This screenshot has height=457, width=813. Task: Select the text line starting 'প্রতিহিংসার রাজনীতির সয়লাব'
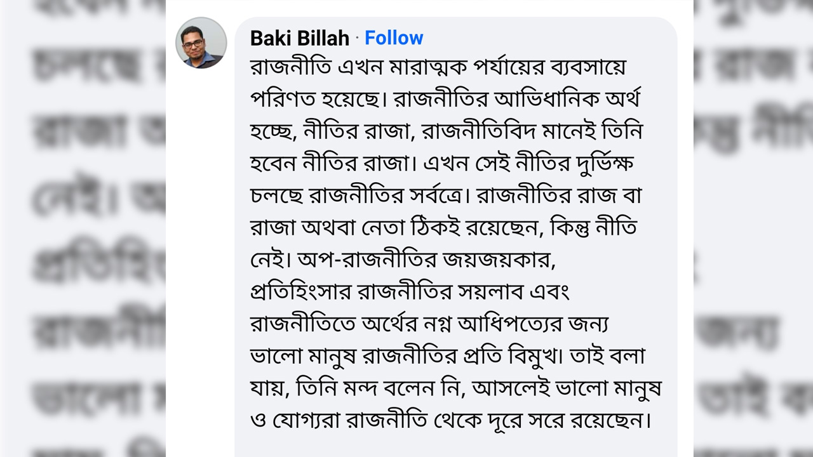pyautogui.click(x=410, y=293)
